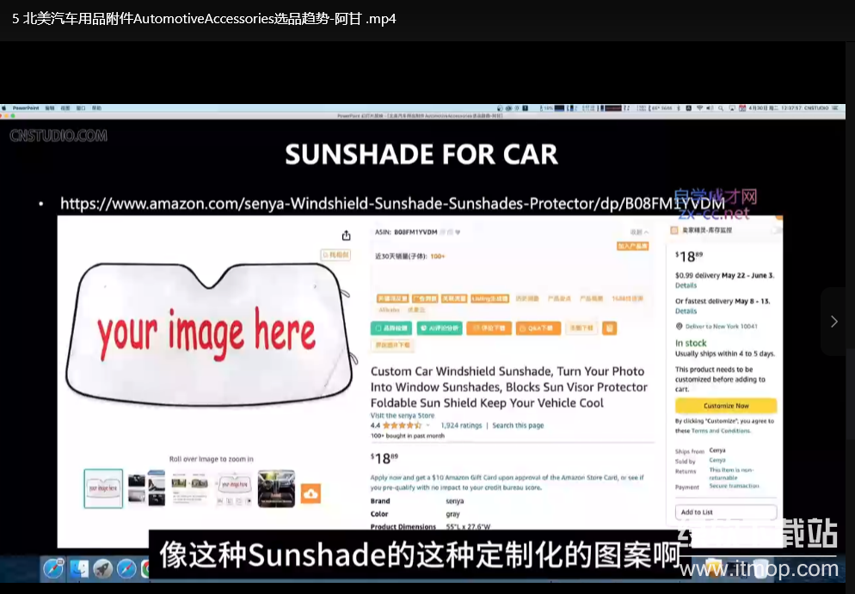855x594 pixels.
Task: Open the 1,924 ratings link
Action: click(461, 426)
